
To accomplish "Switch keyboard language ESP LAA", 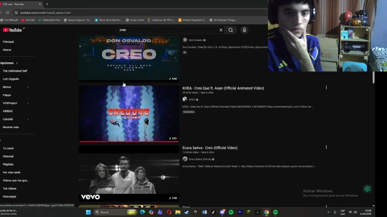I will click(343, 212).
